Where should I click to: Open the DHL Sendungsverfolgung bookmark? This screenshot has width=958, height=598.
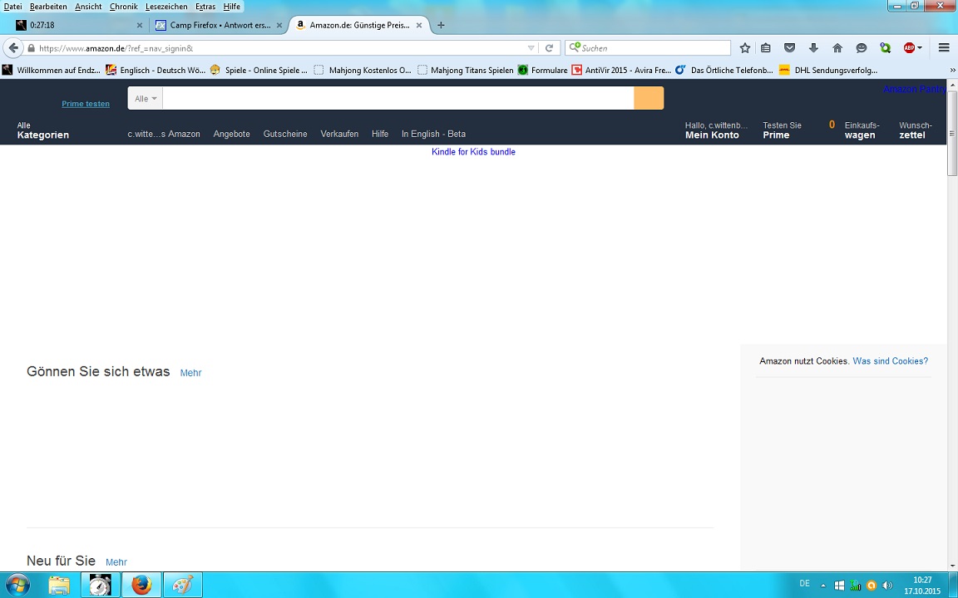coord(828,70)
